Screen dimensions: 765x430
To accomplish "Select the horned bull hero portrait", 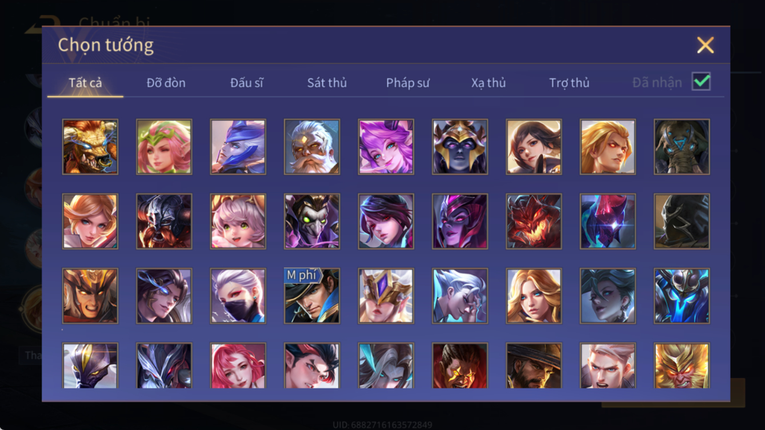I will coord(90,147).
